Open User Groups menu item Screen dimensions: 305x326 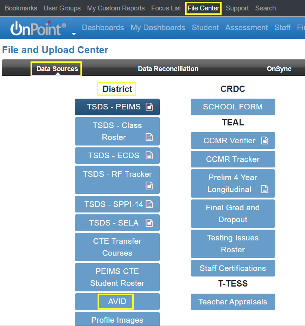[x=62, y=8]
